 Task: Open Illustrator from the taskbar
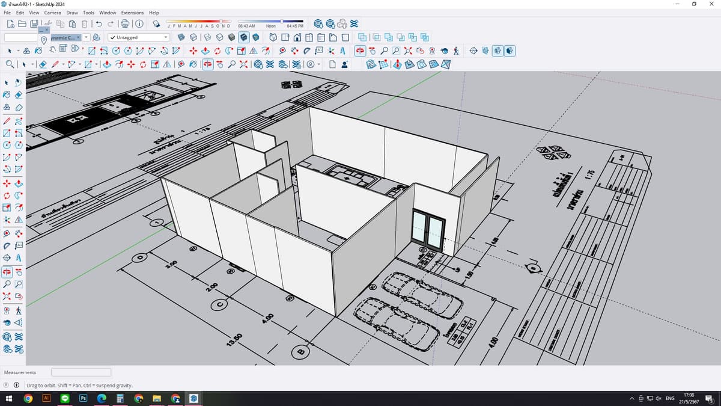[46, 398]
